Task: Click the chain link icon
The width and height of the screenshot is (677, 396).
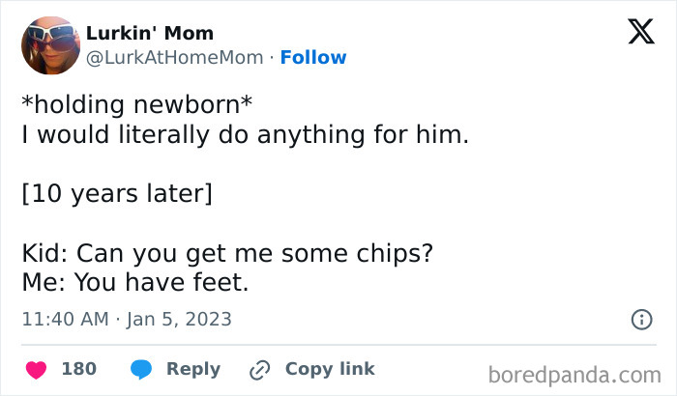Action: pos(259,369)
